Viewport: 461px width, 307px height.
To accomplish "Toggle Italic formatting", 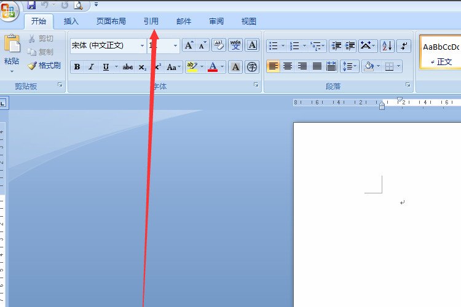I will 92,67.
